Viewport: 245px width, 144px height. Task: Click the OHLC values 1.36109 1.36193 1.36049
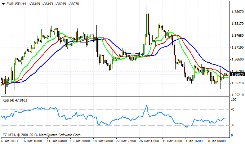[47, 4]
